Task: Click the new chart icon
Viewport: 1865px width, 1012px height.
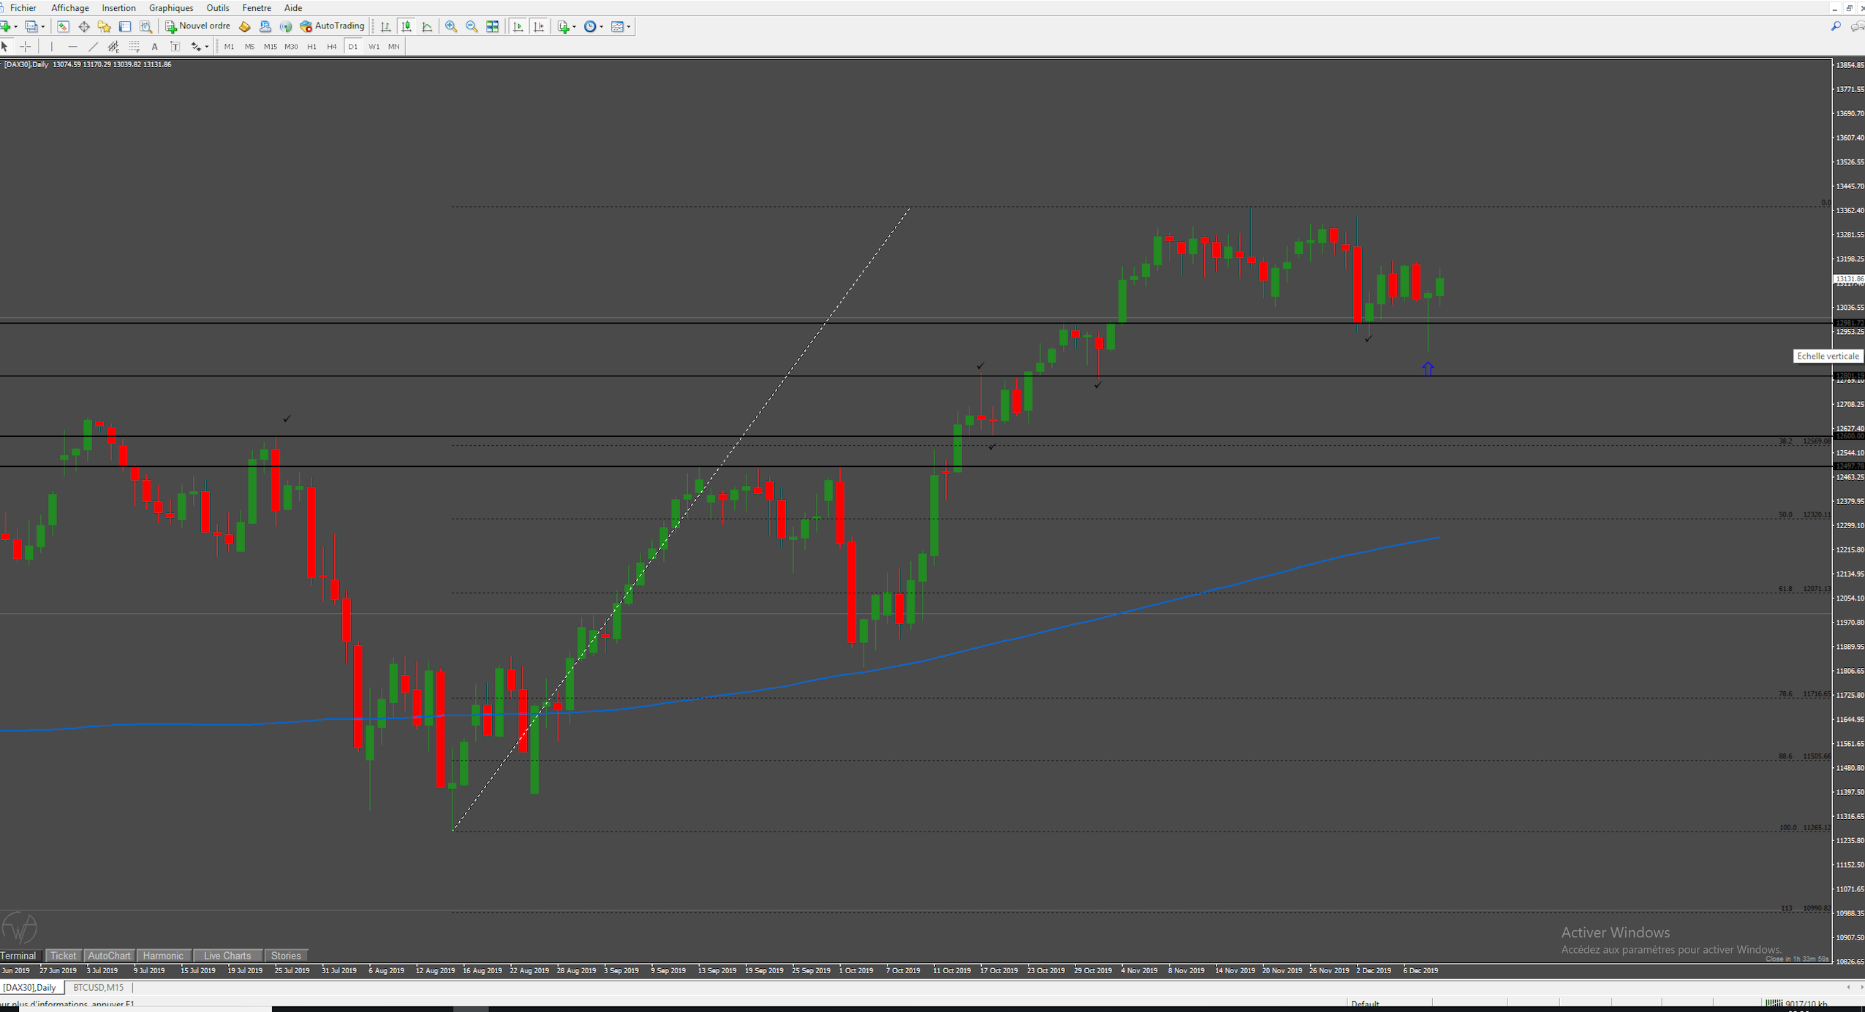Action: pyautogui.click(x=7, y=26)
